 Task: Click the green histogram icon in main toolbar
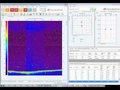click(x=24, y=14)
